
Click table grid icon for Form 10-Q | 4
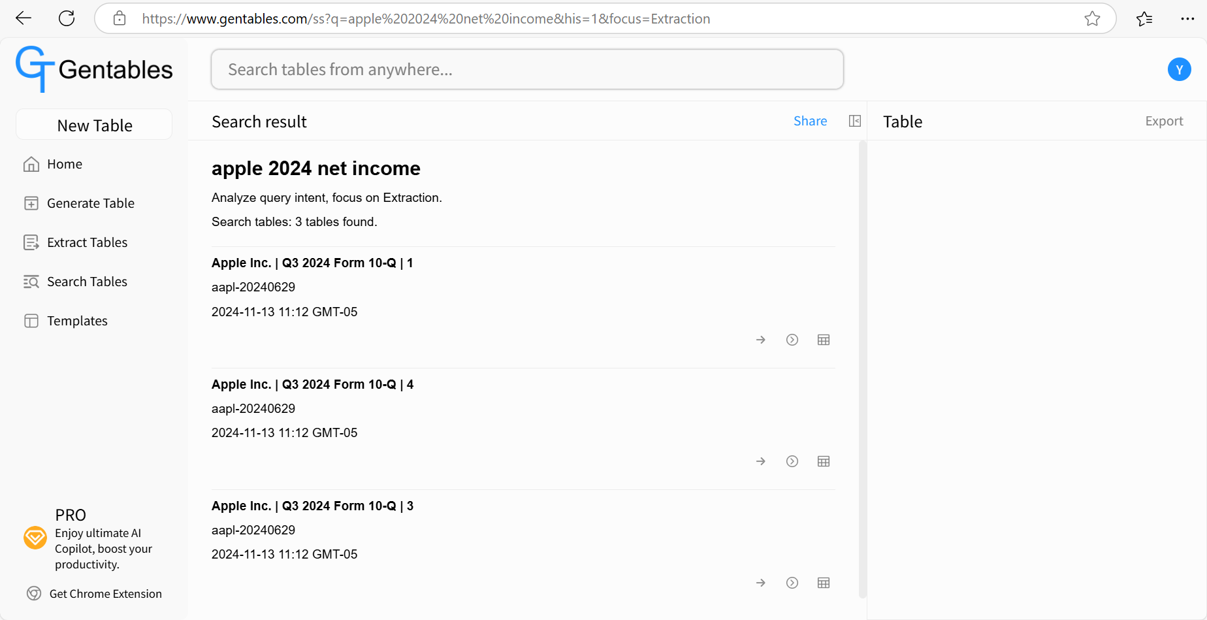point(823,461)
